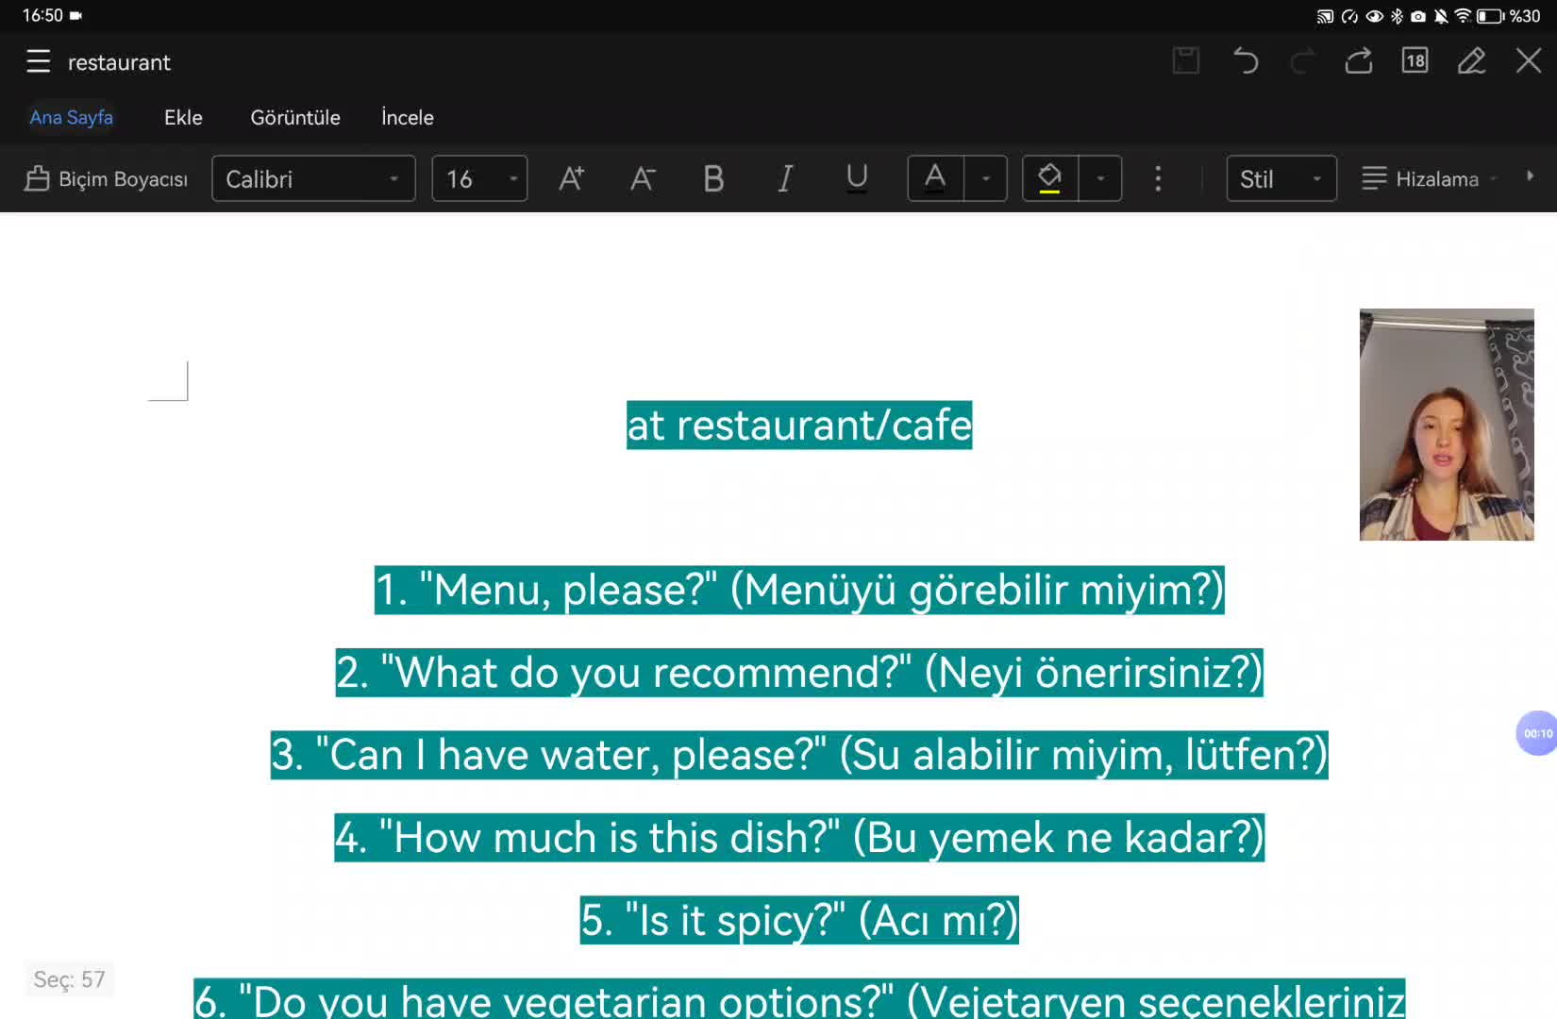This screenshot has height=1019, width=1557.
Task: Click line 1 Menu, please?
Action: coord(799,590)
